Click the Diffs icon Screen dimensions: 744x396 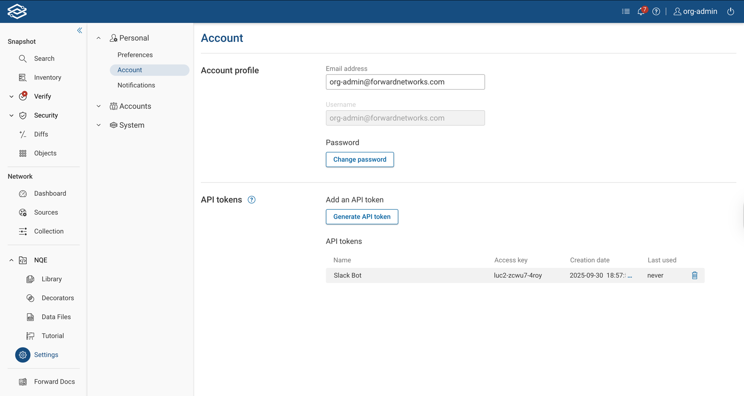coord(22,134)
